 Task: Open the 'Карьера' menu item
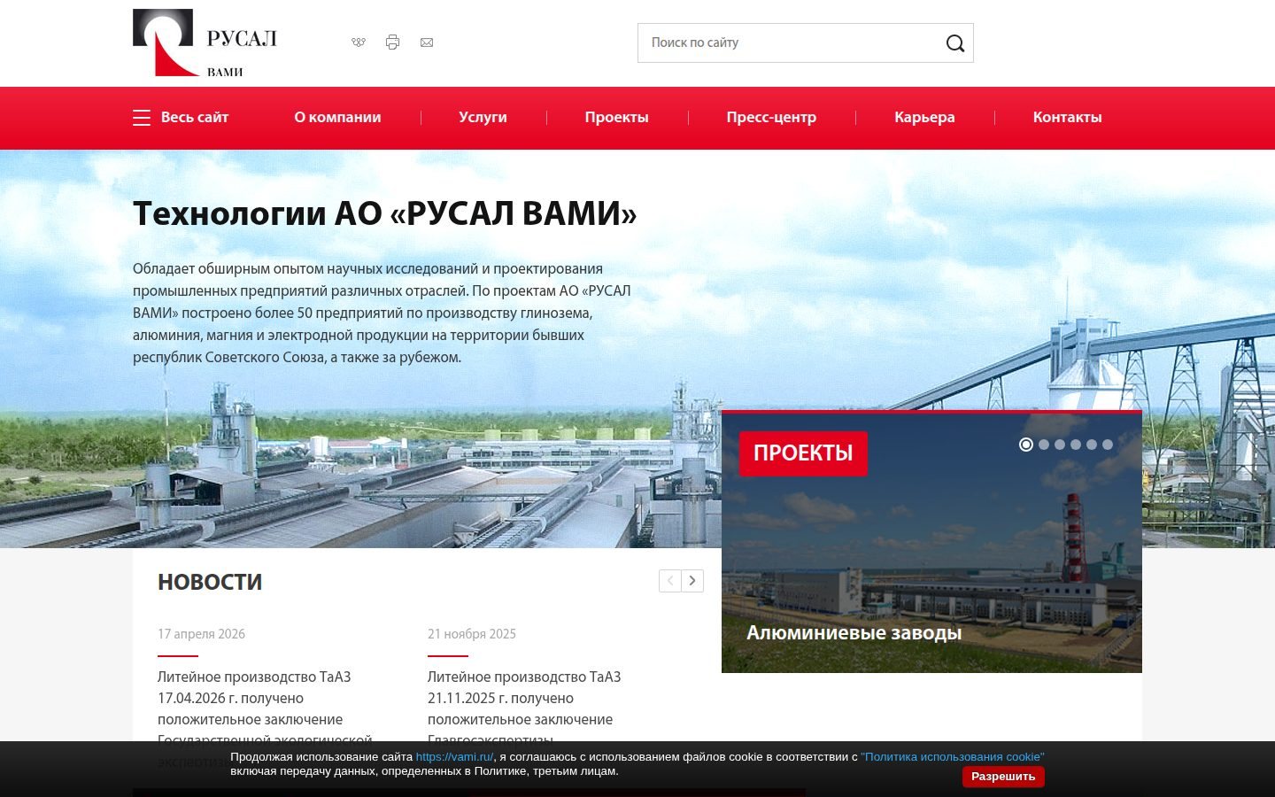coord(924,118)
